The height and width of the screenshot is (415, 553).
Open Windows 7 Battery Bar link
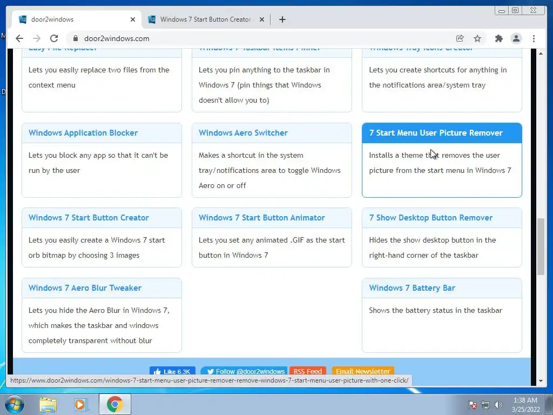[412, 287]
